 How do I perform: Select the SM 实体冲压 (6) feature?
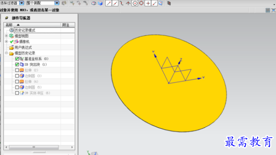click(37, 93)
